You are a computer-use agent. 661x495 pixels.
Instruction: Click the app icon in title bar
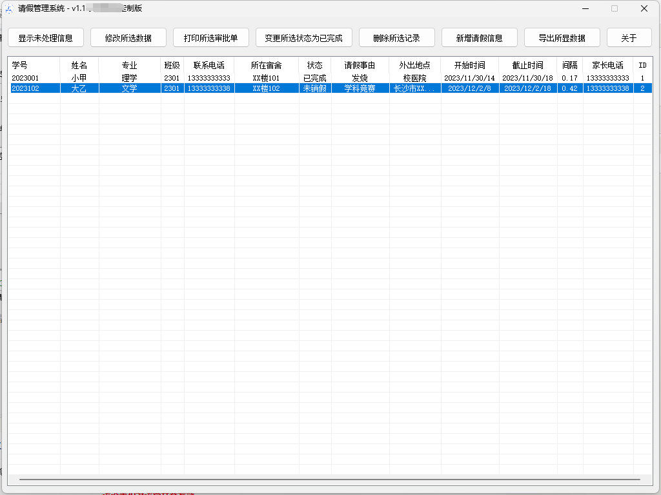click(x=9, y=8)
